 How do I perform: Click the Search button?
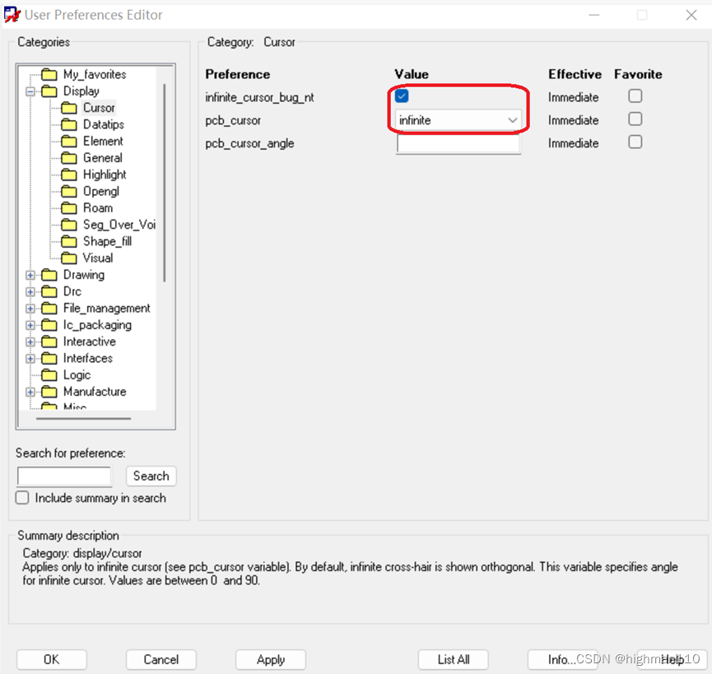click(151, 476)
